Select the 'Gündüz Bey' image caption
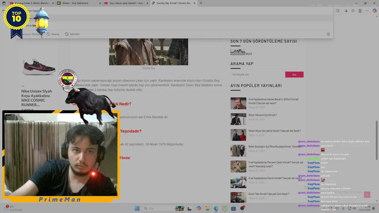 pos(148,68)
